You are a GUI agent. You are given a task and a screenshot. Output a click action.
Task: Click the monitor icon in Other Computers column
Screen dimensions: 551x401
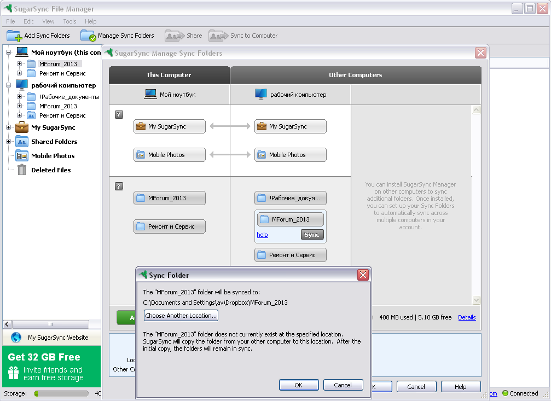[261, 94]
